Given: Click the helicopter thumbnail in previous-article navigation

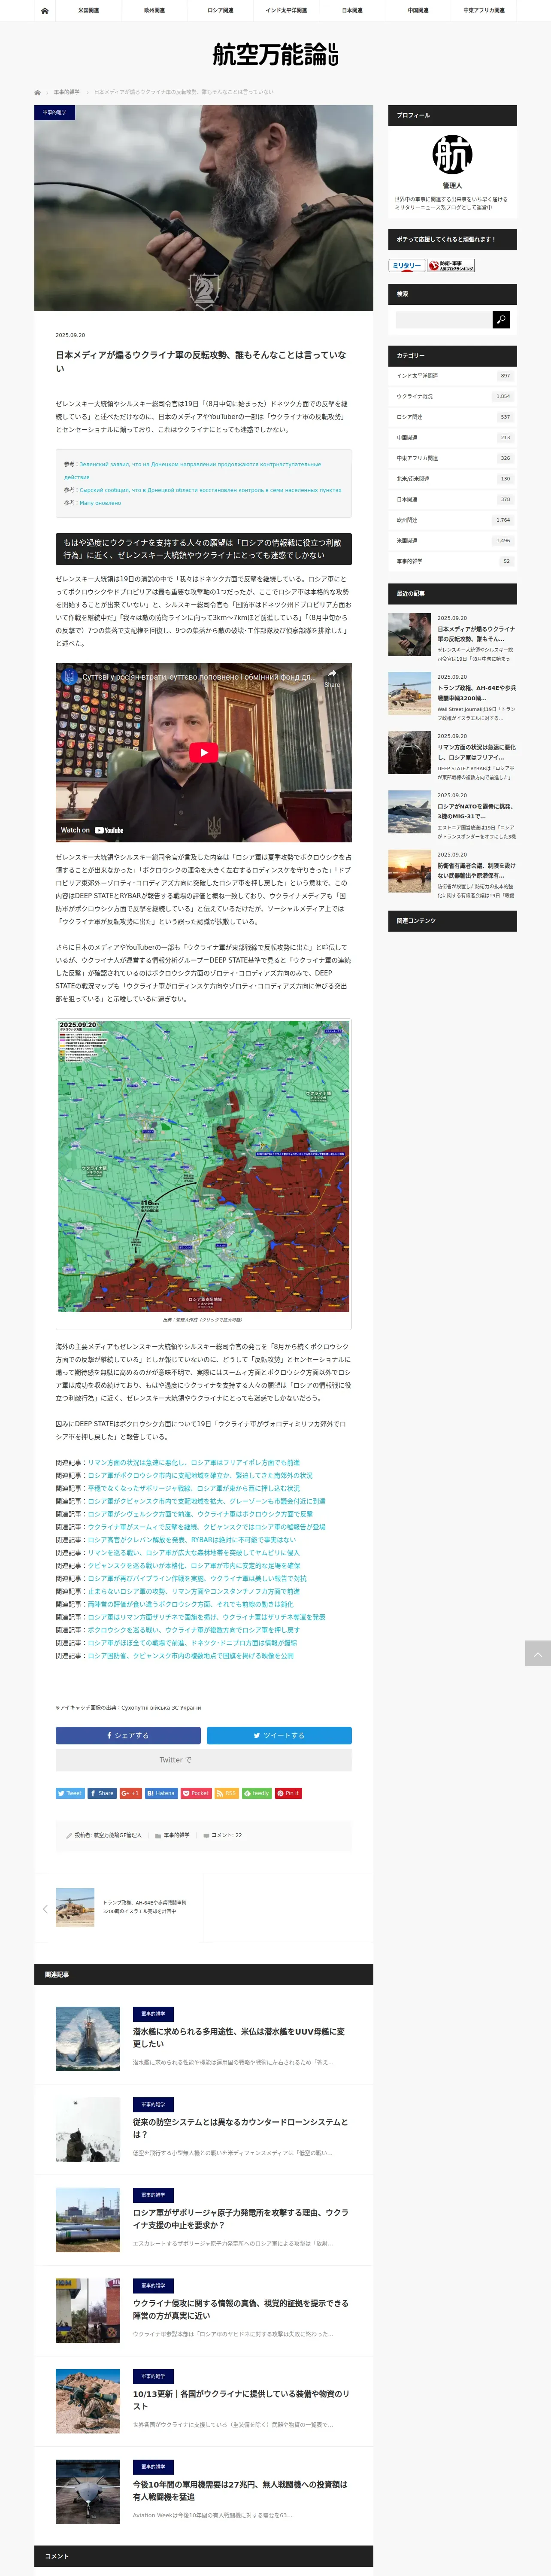Looking at the screenshot, I should click(75, 1907).
